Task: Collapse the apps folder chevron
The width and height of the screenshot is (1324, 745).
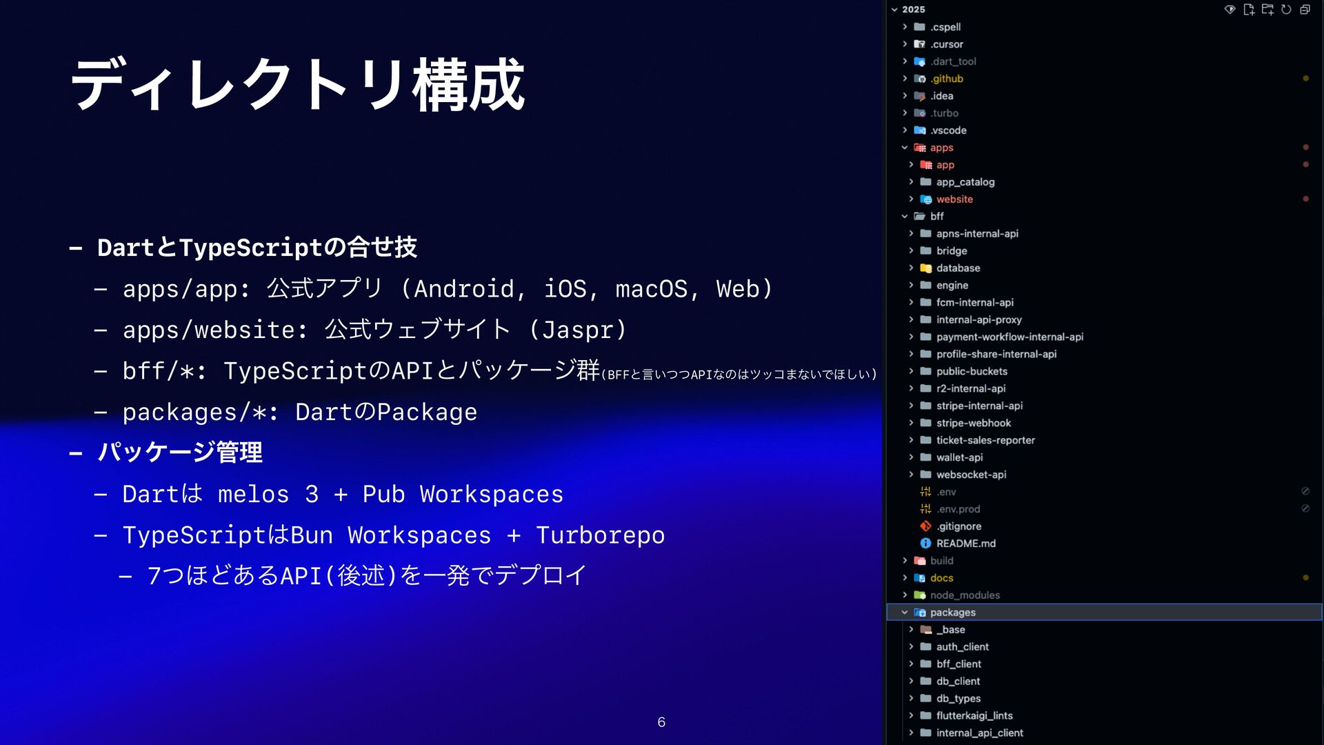Action: 905,148
